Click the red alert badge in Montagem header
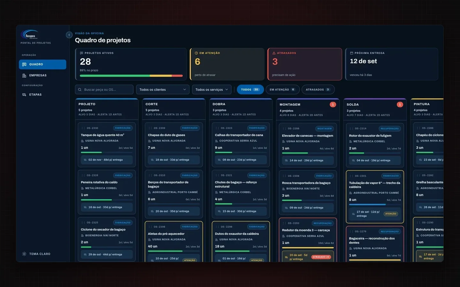The image size is (460, 287). click(x=333, y=105)
